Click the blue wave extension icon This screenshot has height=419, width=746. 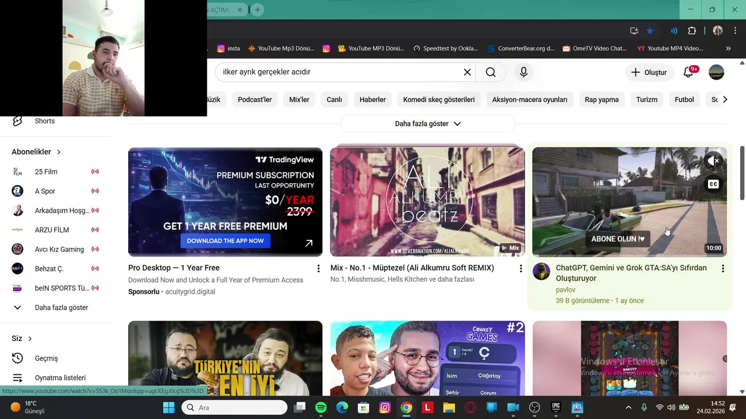674,31
